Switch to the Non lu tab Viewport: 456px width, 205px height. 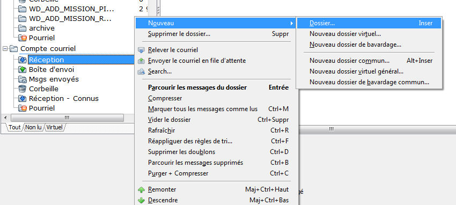33,127
